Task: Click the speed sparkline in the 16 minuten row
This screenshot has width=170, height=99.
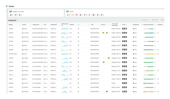Action: point(65,66)
